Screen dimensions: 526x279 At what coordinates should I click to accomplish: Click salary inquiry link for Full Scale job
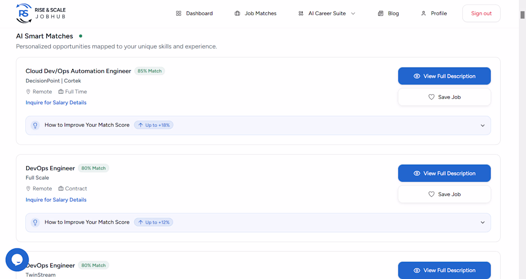click(x=56, y=200)
